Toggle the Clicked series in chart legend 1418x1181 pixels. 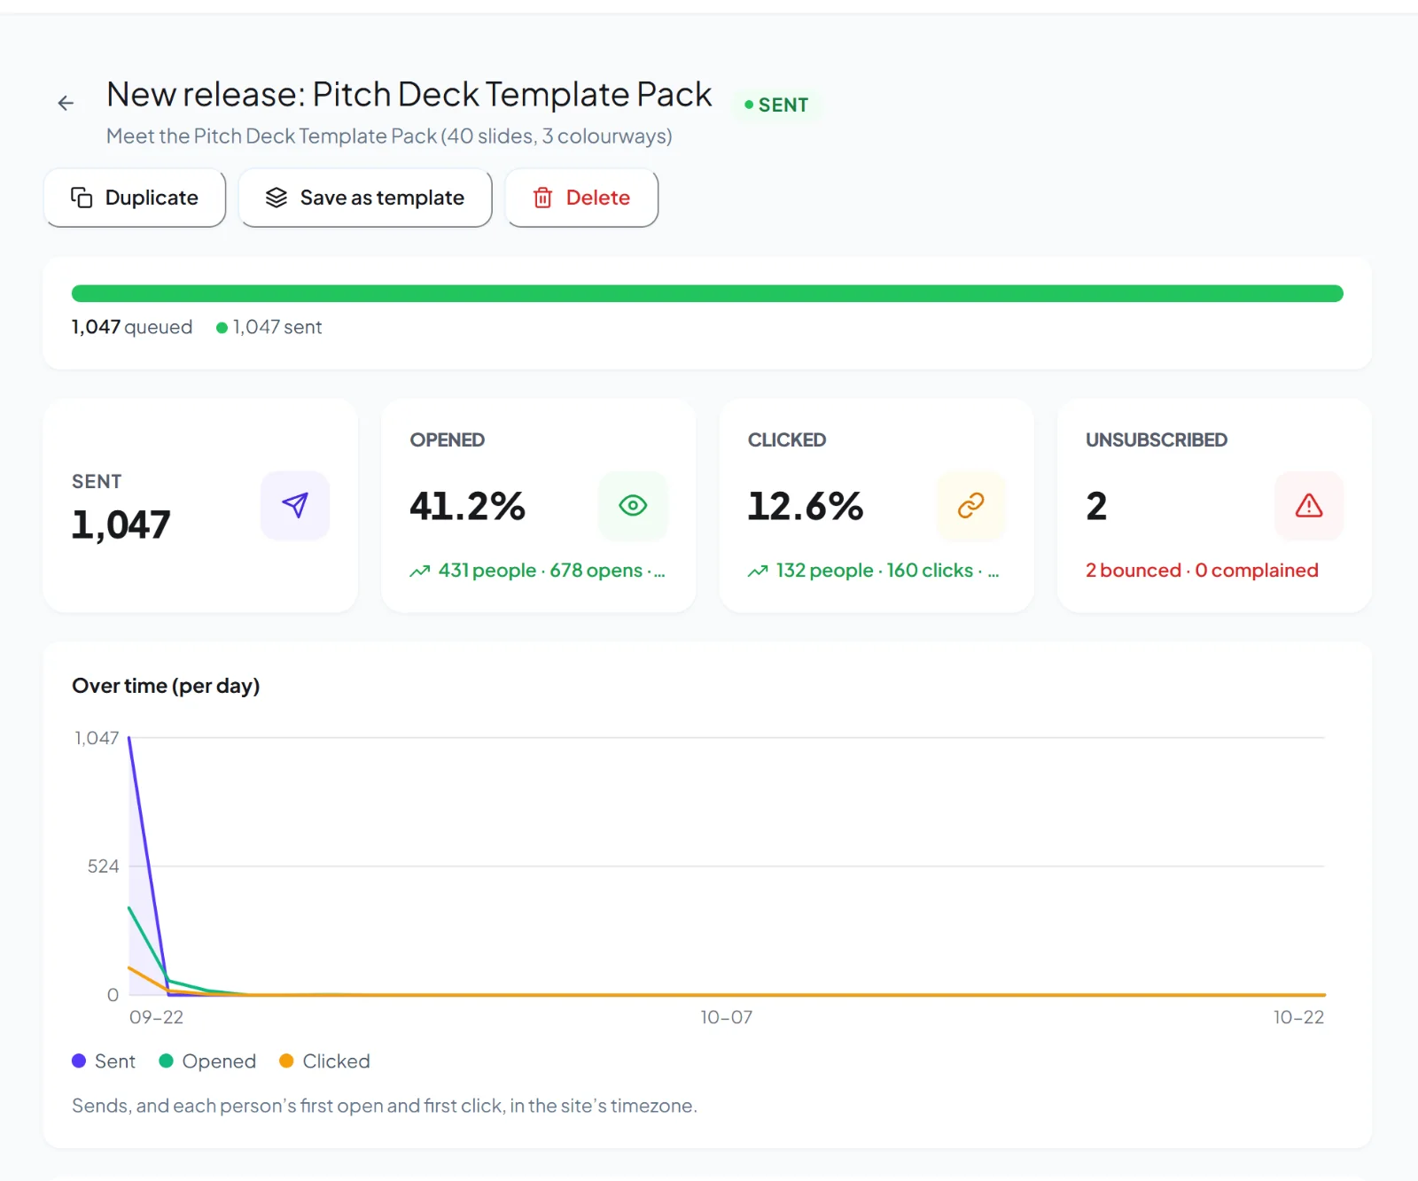point(324,1061)
